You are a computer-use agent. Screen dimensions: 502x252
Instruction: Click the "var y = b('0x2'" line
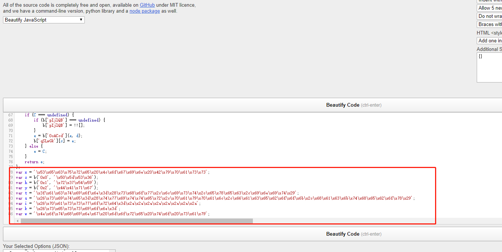57,188
